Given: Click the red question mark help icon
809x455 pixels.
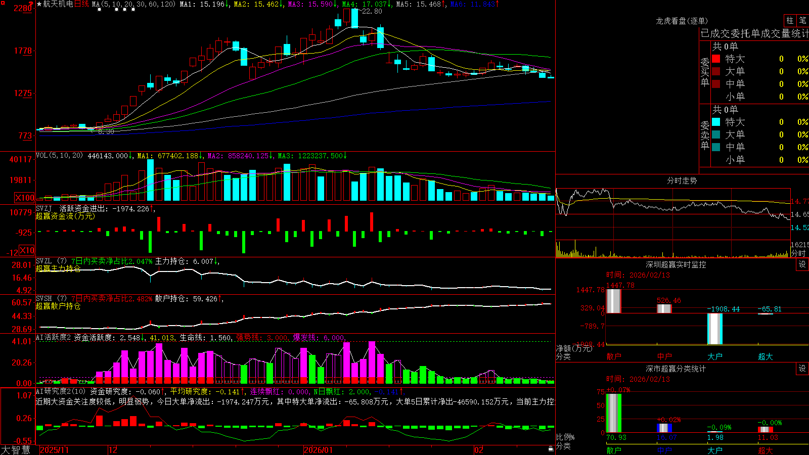Looking at the screenshot, I should [x=31, y=4].
